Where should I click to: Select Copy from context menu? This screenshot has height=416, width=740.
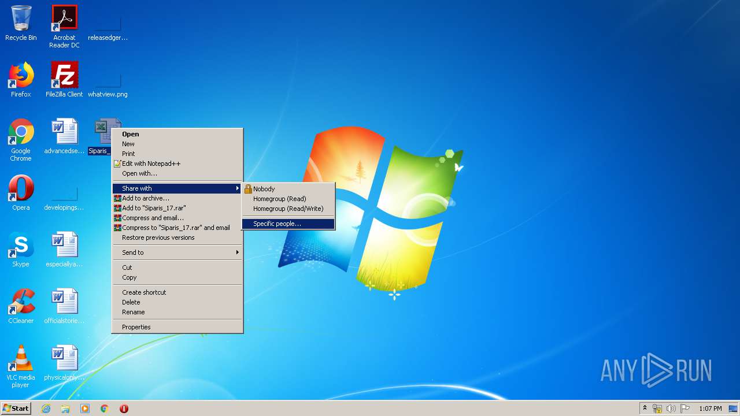177,277
